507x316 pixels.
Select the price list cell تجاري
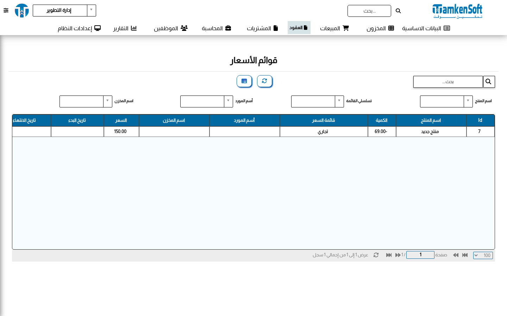(324, 132)
